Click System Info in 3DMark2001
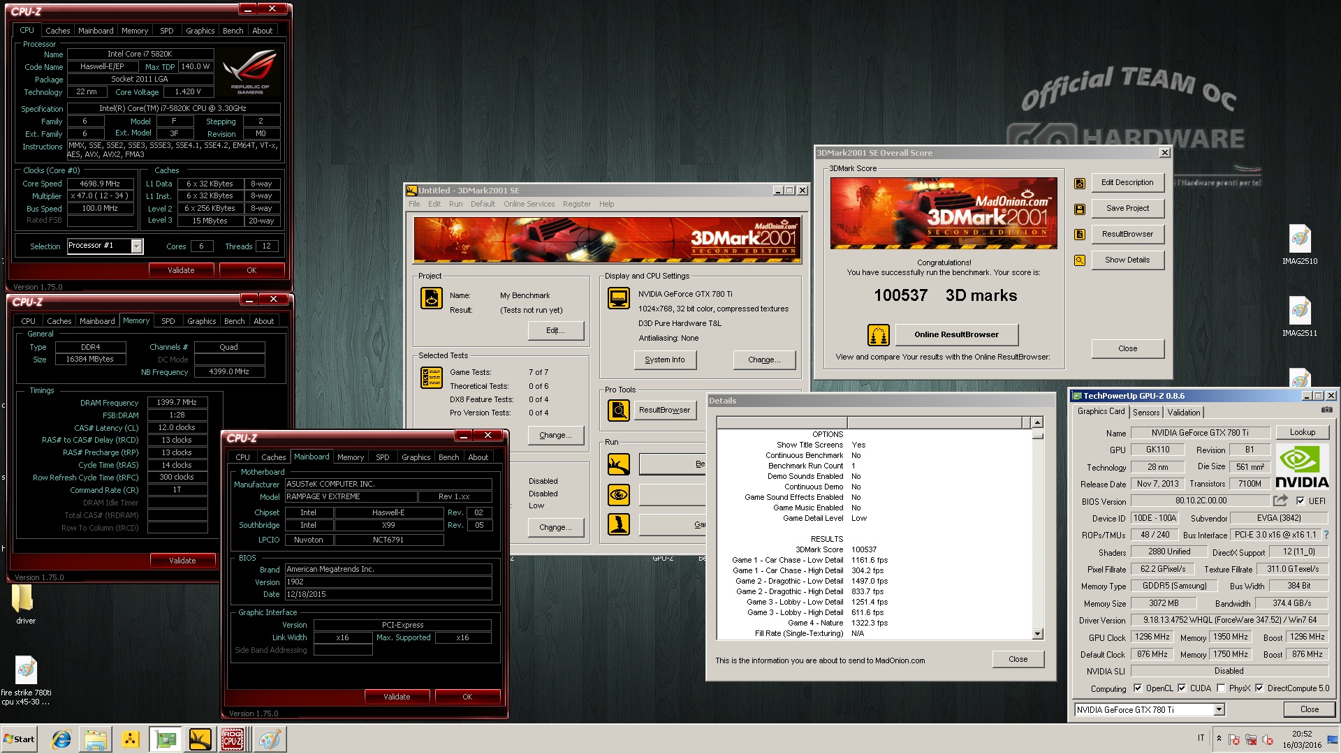The height and width of the screenshot is (754, 1341). [665, 360]
